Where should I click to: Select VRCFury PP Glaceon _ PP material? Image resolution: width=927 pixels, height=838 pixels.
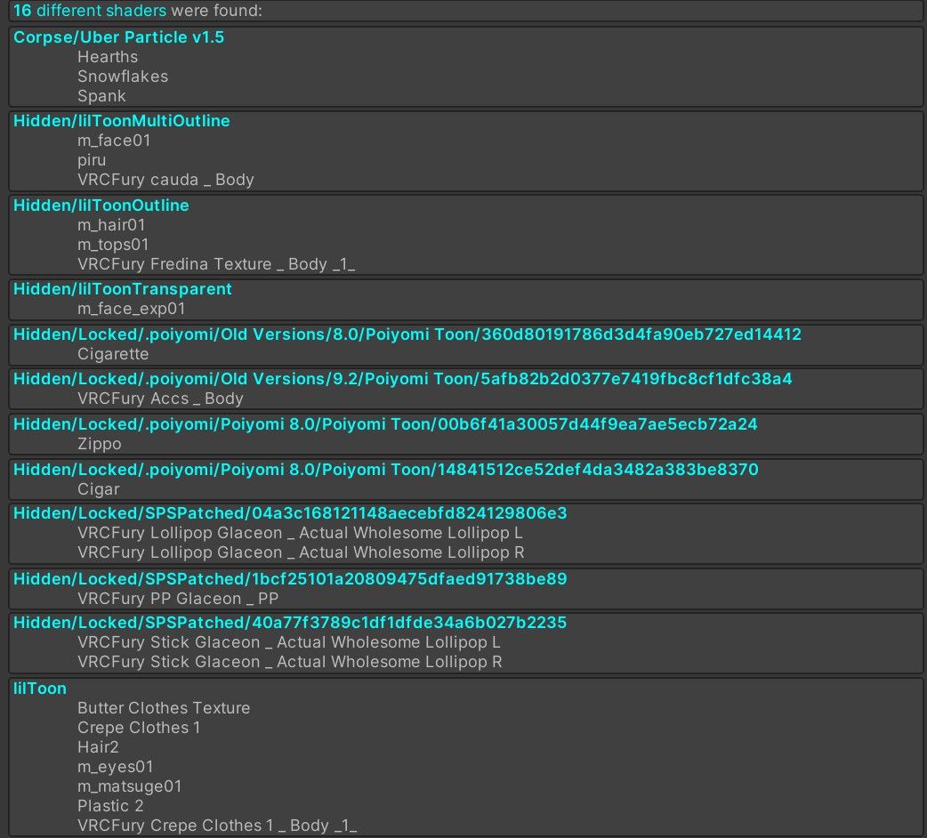click(x=178, y=599)
